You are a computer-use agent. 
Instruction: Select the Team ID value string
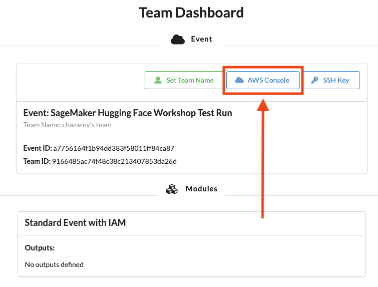[114, 161]
